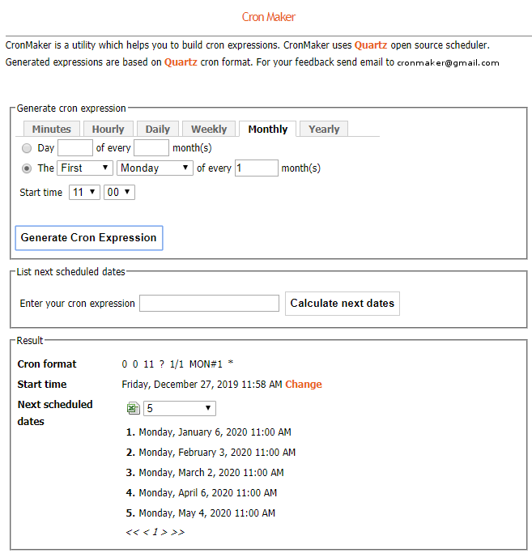Screen dimensions: 532x553
Task: Click 'Monday, February 3, 2020 11:00 AM' entry
Action: (217, 452)
